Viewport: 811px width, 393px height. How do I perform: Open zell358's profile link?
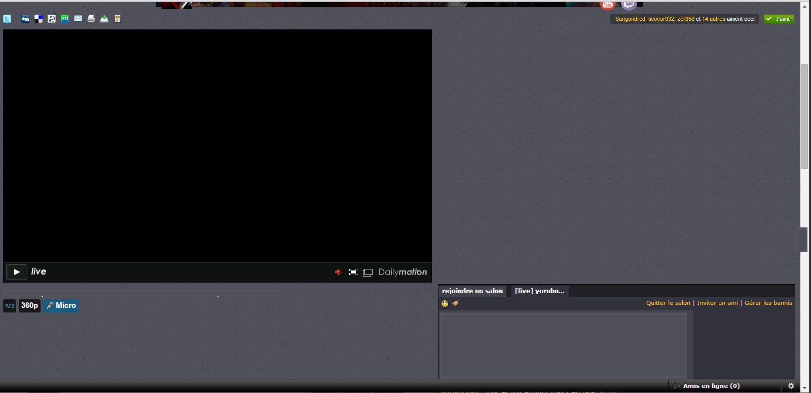(686, 19)
